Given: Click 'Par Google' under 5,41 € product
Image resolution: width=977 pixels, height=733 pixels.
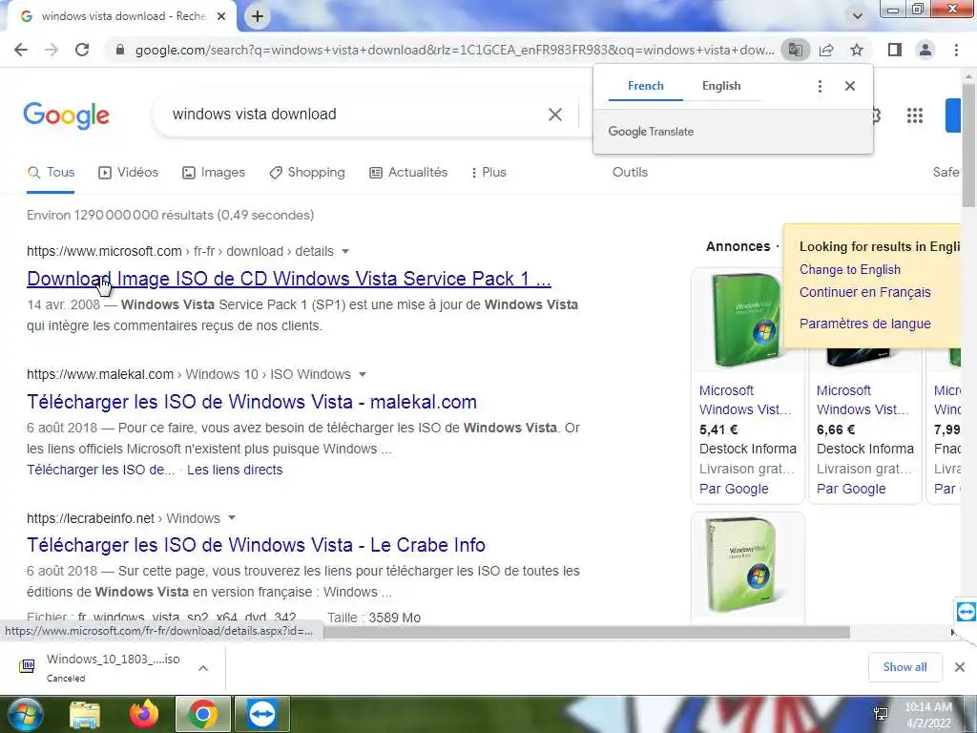Looking at the screenshot, I should pyautogui.click(x=734, y=490).
